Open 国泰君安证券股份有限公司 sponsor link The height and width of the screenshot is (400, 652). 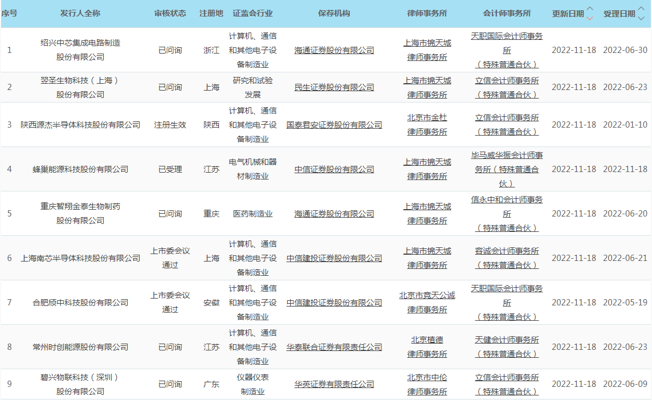click(334, 125)
